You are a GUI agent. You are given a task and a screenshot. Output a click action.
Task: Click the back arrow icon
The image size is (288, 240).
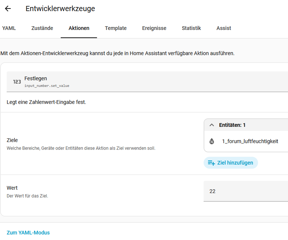pyautogui.click(x=8, y=9)
